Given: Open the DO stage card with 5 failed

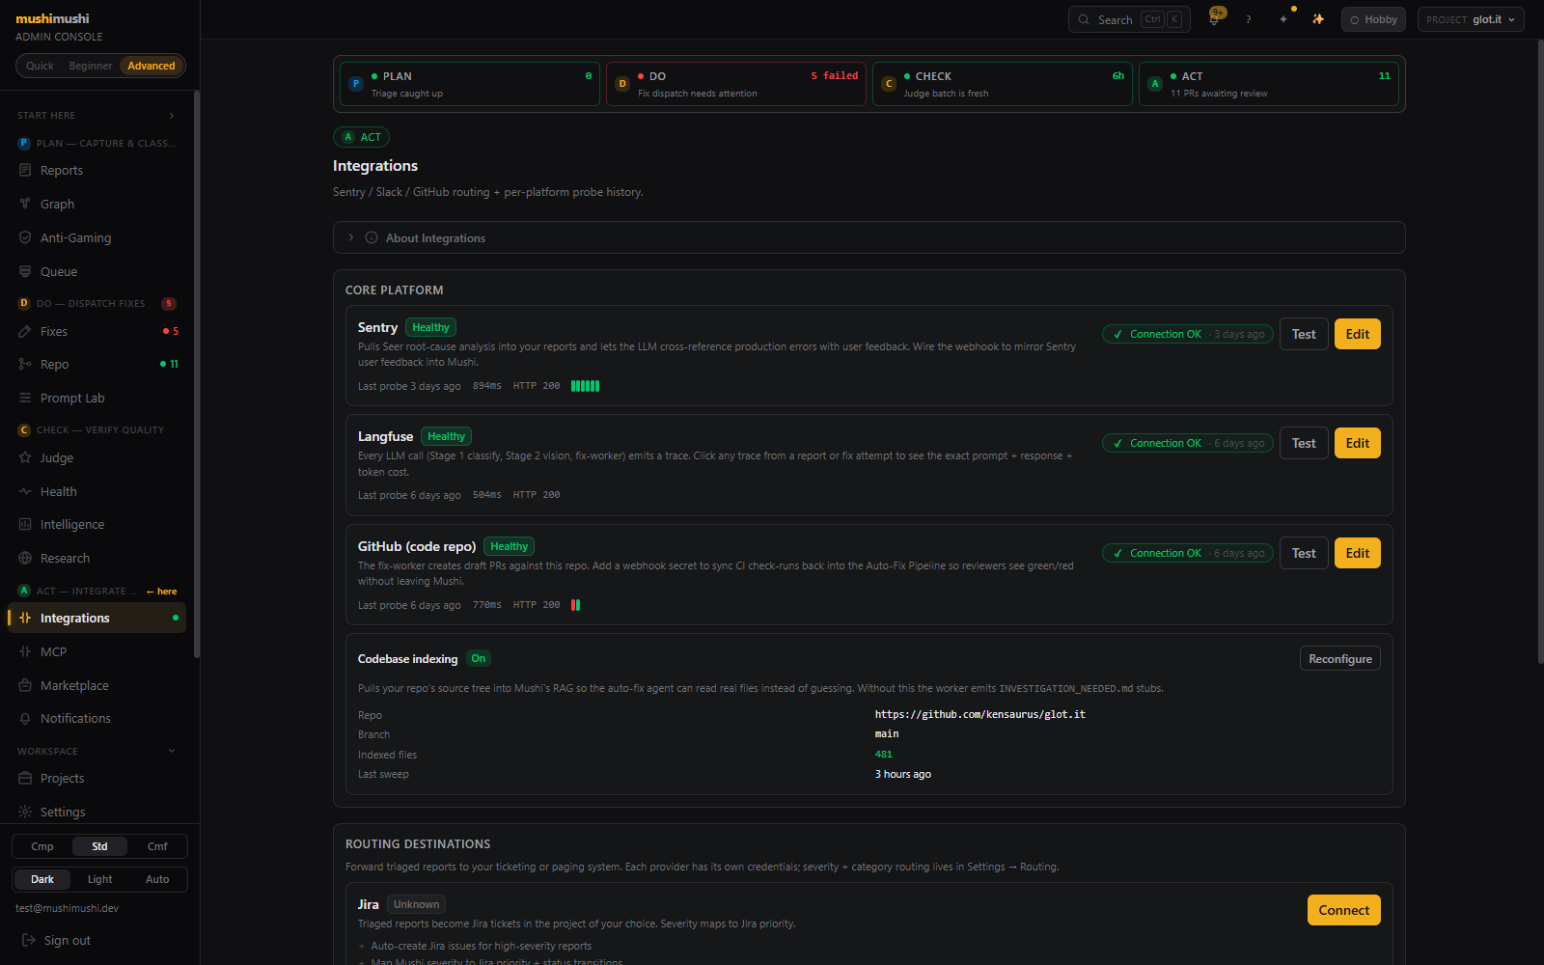Looking at the screenshot, I should click(x=736, y=84).
